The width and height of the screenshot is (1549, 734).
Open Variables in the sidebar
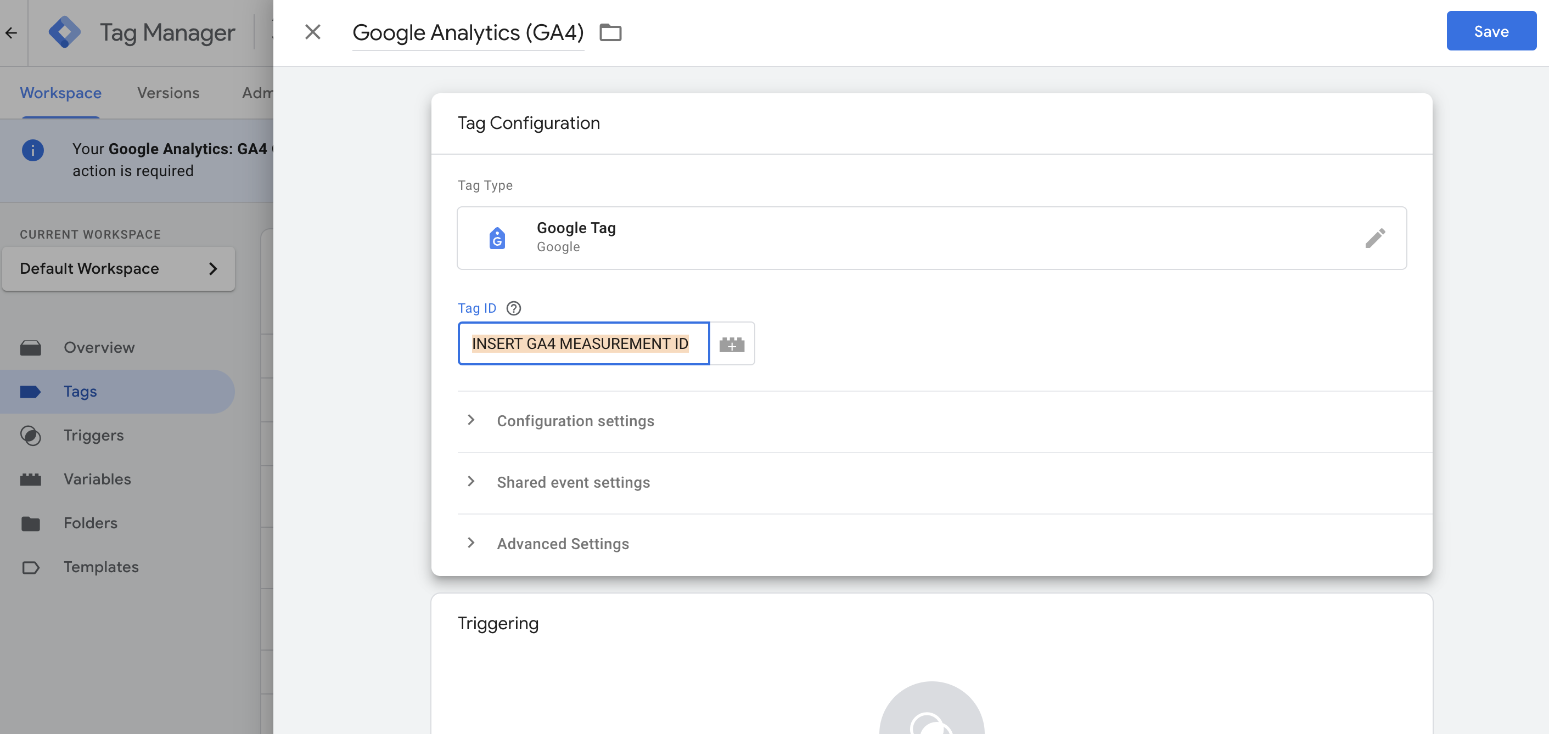[97, 479]
